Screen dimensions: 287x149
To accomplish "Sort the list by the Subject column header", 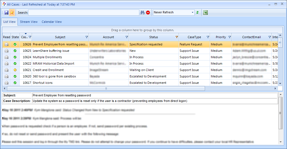I will (60, 37).
